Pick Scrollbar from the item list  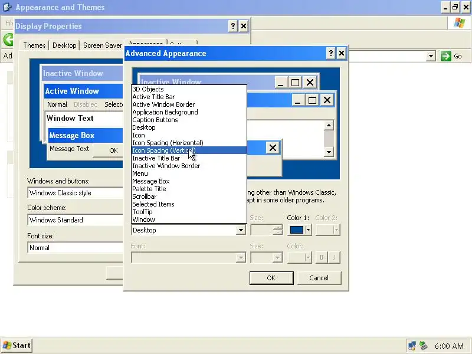[189, 196]
